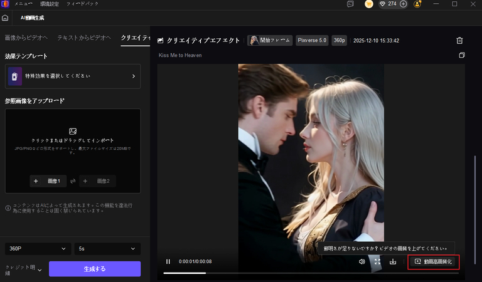Click the plus icon next to 274 credits

click(403, 4)
